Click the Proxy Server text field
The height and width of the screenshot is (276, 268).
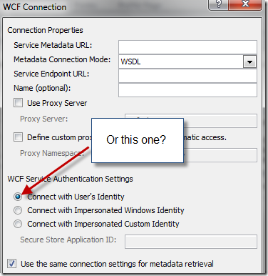191,121
